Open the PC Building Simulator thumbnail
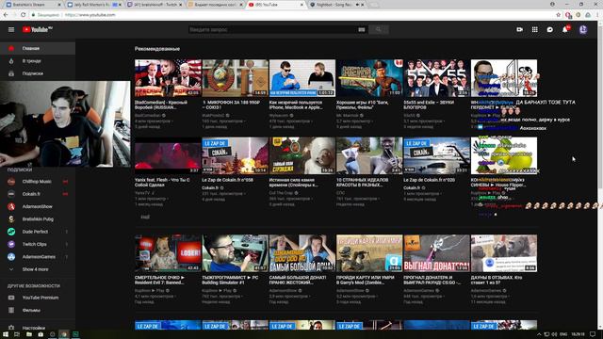603x339 pixels. point(235,253)
